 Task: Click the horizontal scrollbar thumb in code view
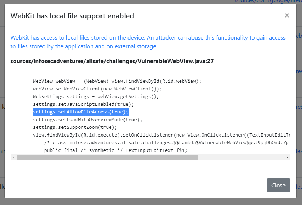point(107,157)
